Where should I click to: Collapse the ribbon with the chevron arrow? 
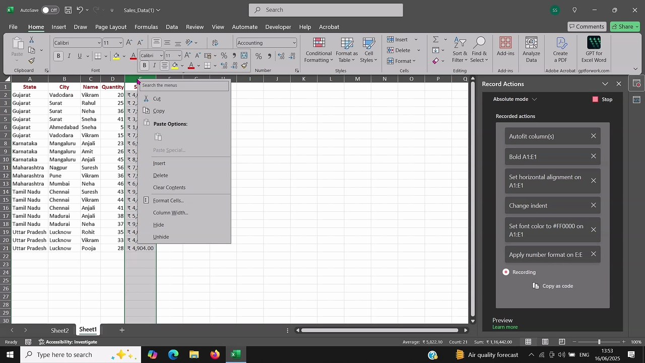click(x=635, y=69)
